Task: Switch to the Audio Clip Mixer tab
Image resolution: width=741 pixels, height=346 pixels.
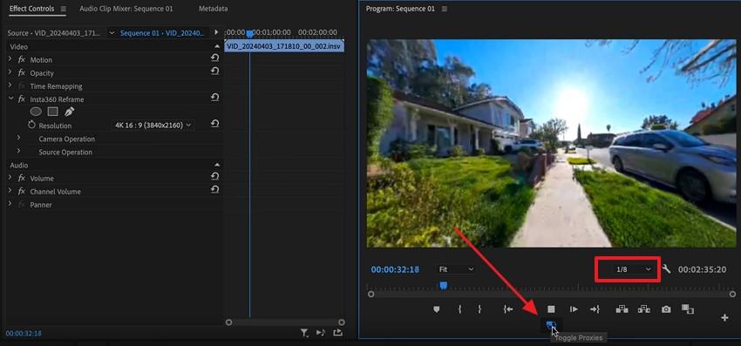Action: pyautogui.click(x=126, y=9)
